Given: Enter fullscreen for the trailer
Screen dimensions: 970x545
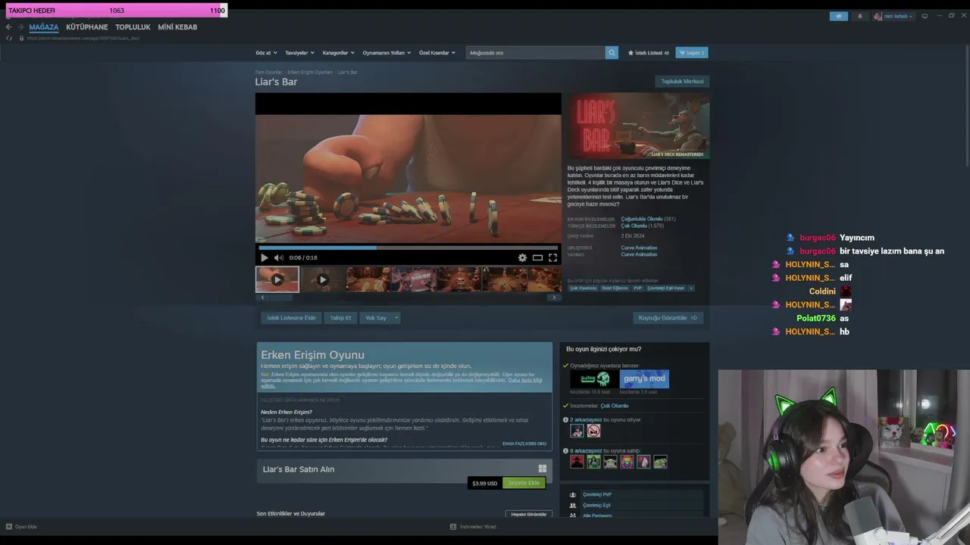Looking at the screenshot, I should (x=552, y=257).
